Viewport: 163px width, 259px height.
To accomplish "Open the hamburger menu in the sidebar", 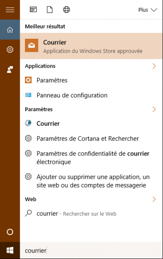I will (10, 10).
